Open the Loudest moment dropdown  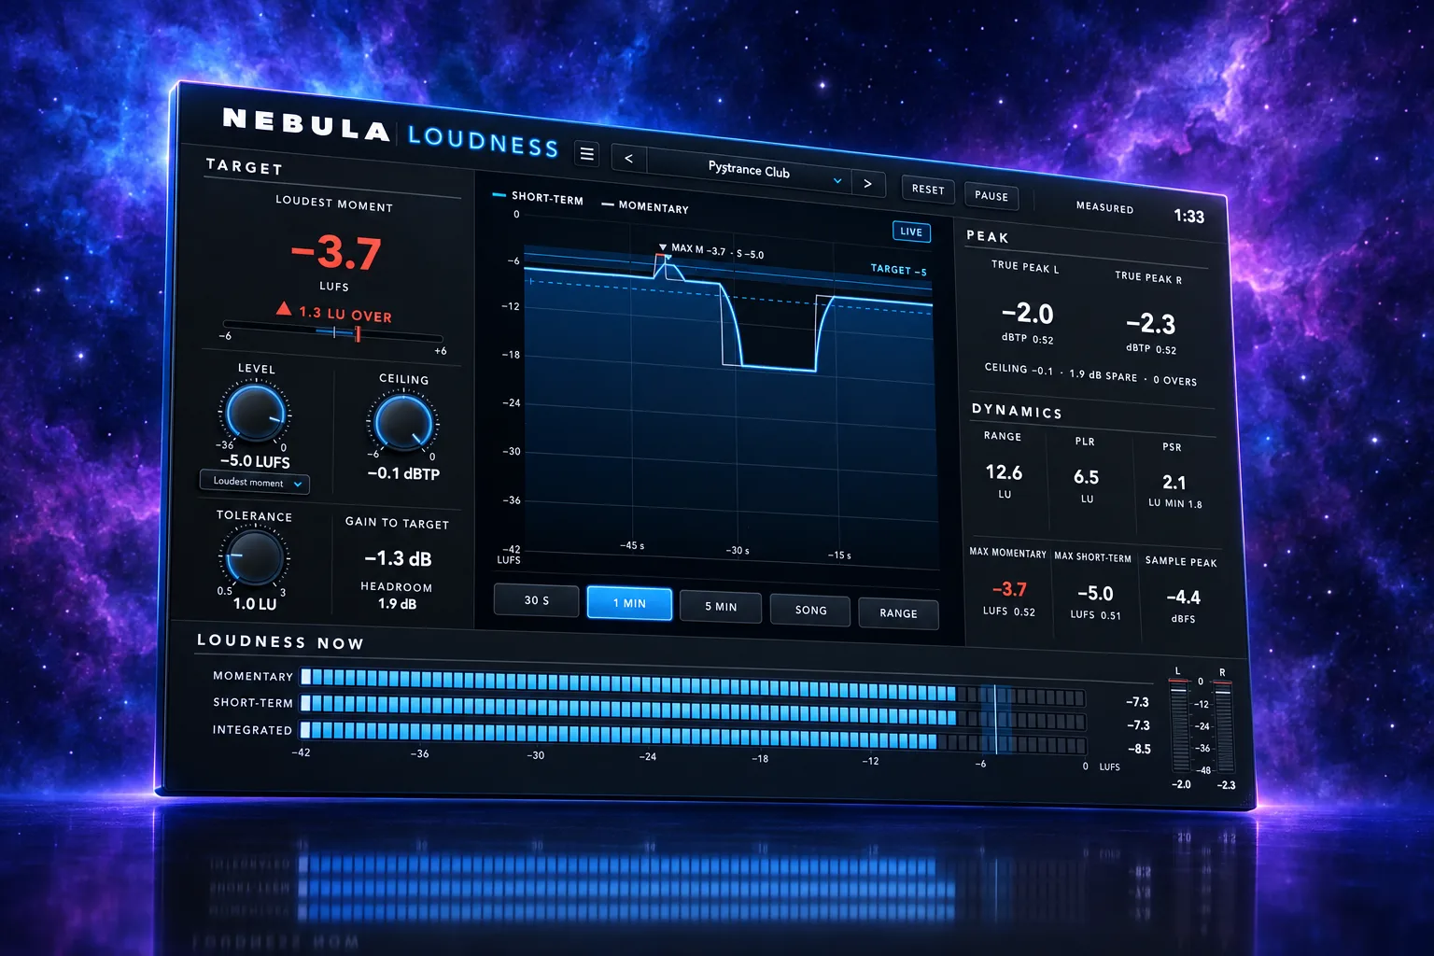[x=254, y=483]
